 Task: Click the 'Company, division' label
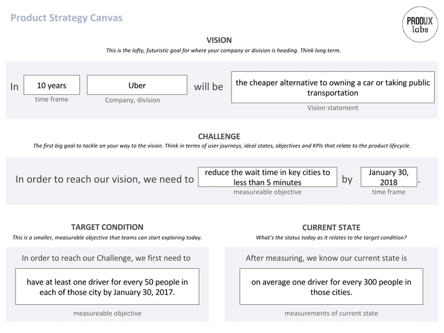(133, 100)
